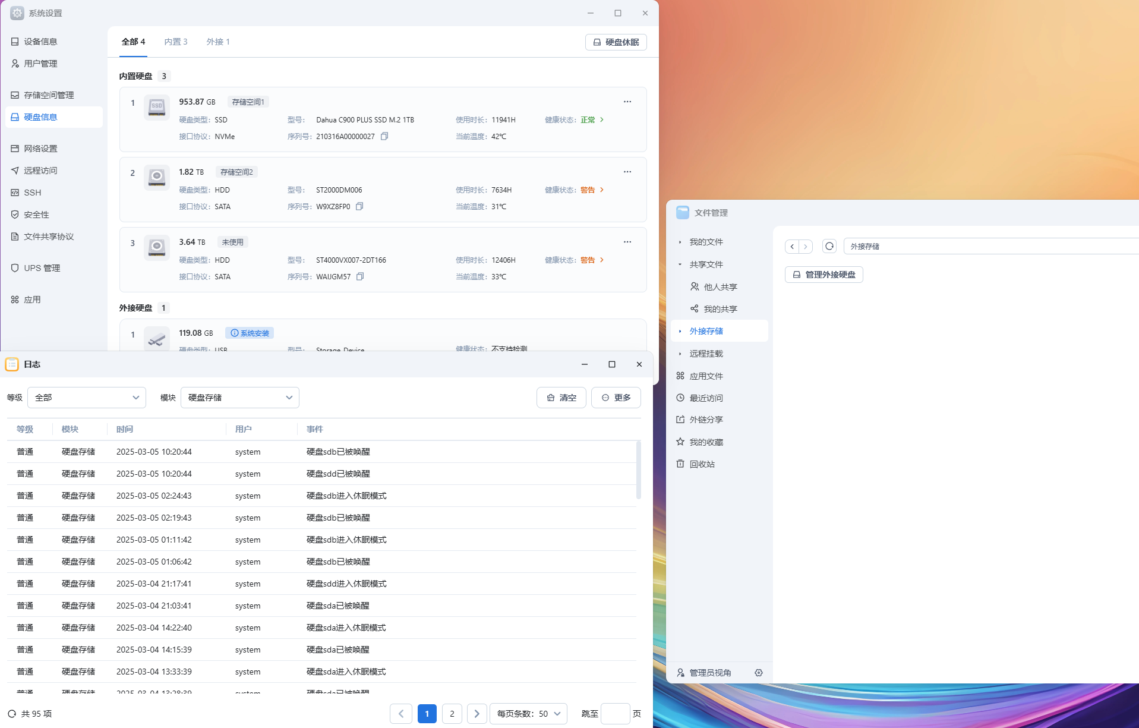The image size is (1139, 728).
Task: Click 管理员视角 in file manager
Action: pos(704,673)
